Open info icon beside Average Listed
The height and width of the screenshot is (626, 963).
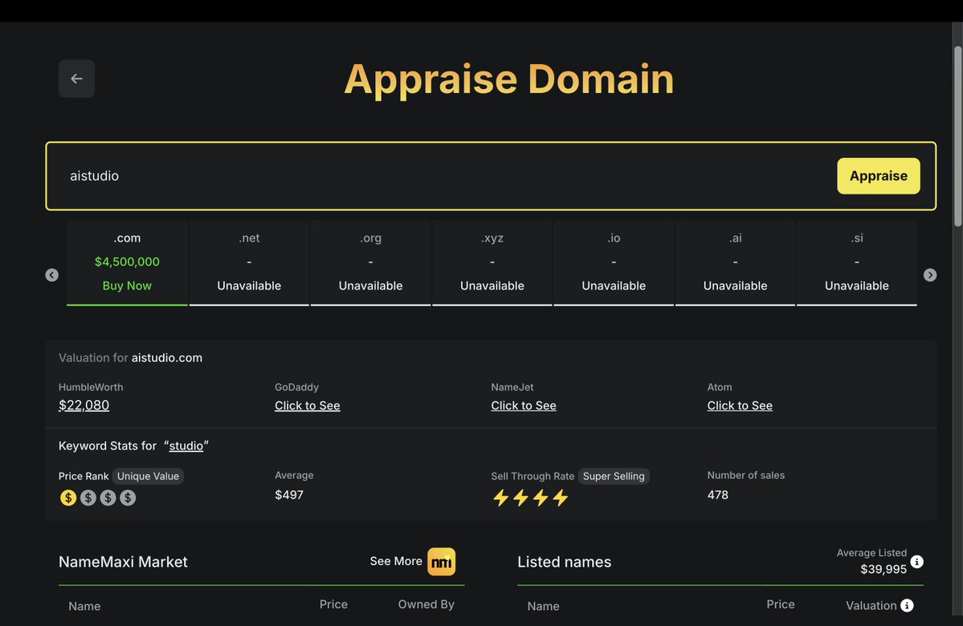click(916, 562)
